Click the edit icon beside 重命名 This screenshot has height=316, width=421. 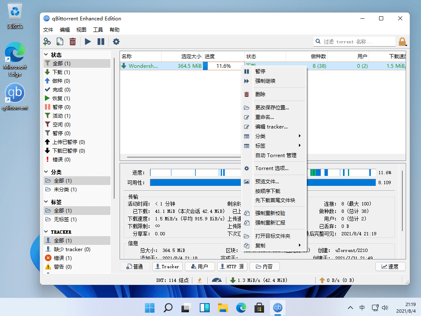(247, 117)
